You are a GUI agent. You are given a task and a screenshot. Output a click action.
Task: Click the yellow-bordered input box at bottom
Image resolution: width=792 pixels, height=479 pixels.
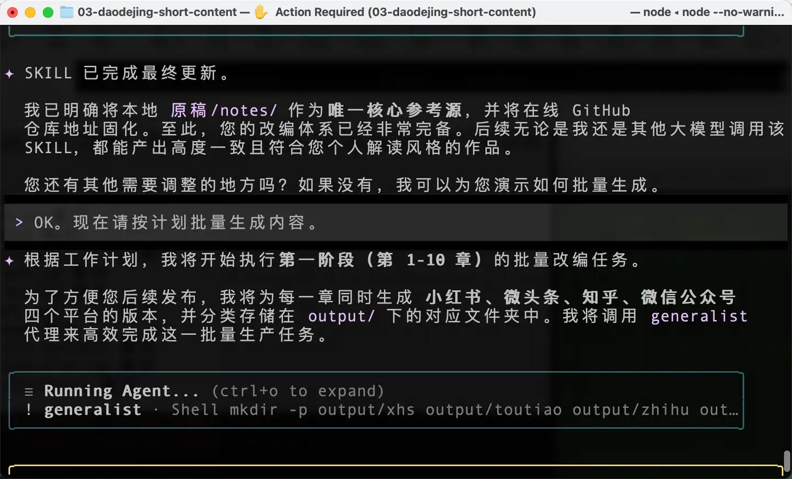pyautogui.click(x=395, y=472)
